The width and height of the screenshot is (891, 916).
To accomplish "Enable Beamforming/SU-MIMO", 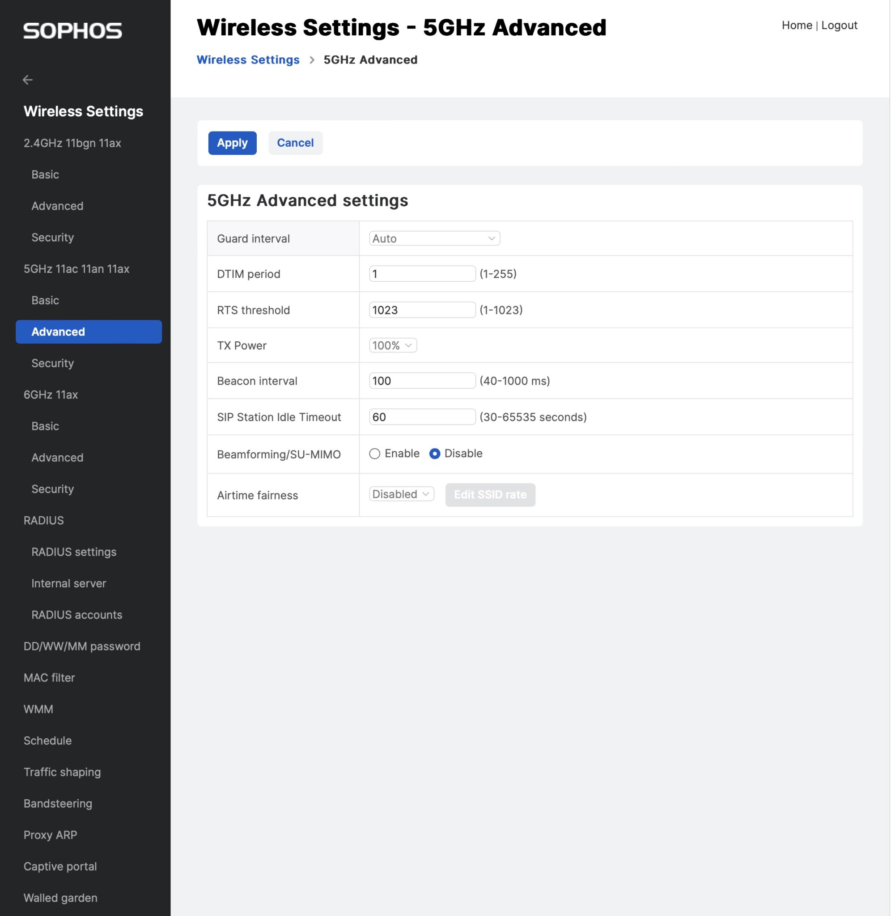I will tap(374, 454).
